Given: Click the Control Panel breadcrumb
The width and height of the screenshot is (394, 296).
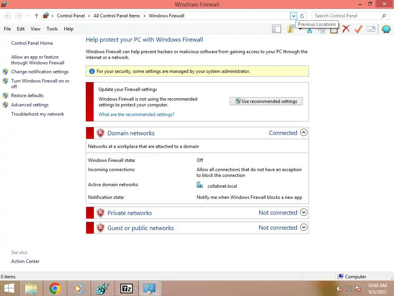Looking at the screenshot, I should click(71, 16).
